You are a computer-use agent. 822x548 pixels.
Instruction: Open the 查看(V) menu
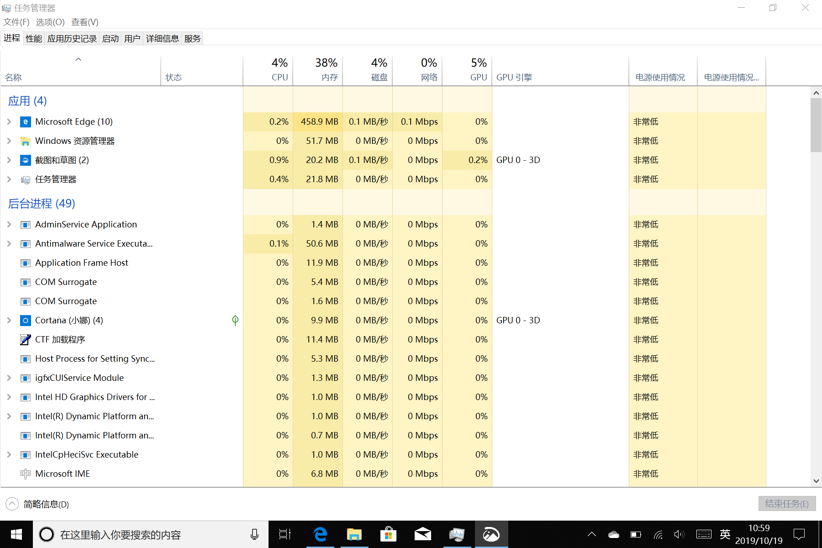[85, 22]
